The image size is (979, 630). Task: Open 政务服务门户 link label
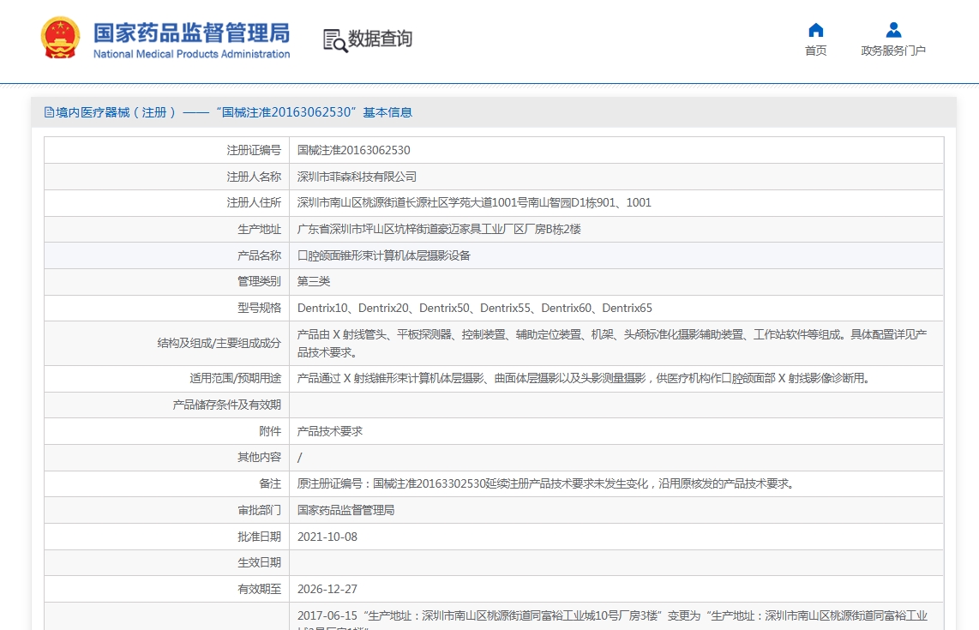[x=893, y=51]
